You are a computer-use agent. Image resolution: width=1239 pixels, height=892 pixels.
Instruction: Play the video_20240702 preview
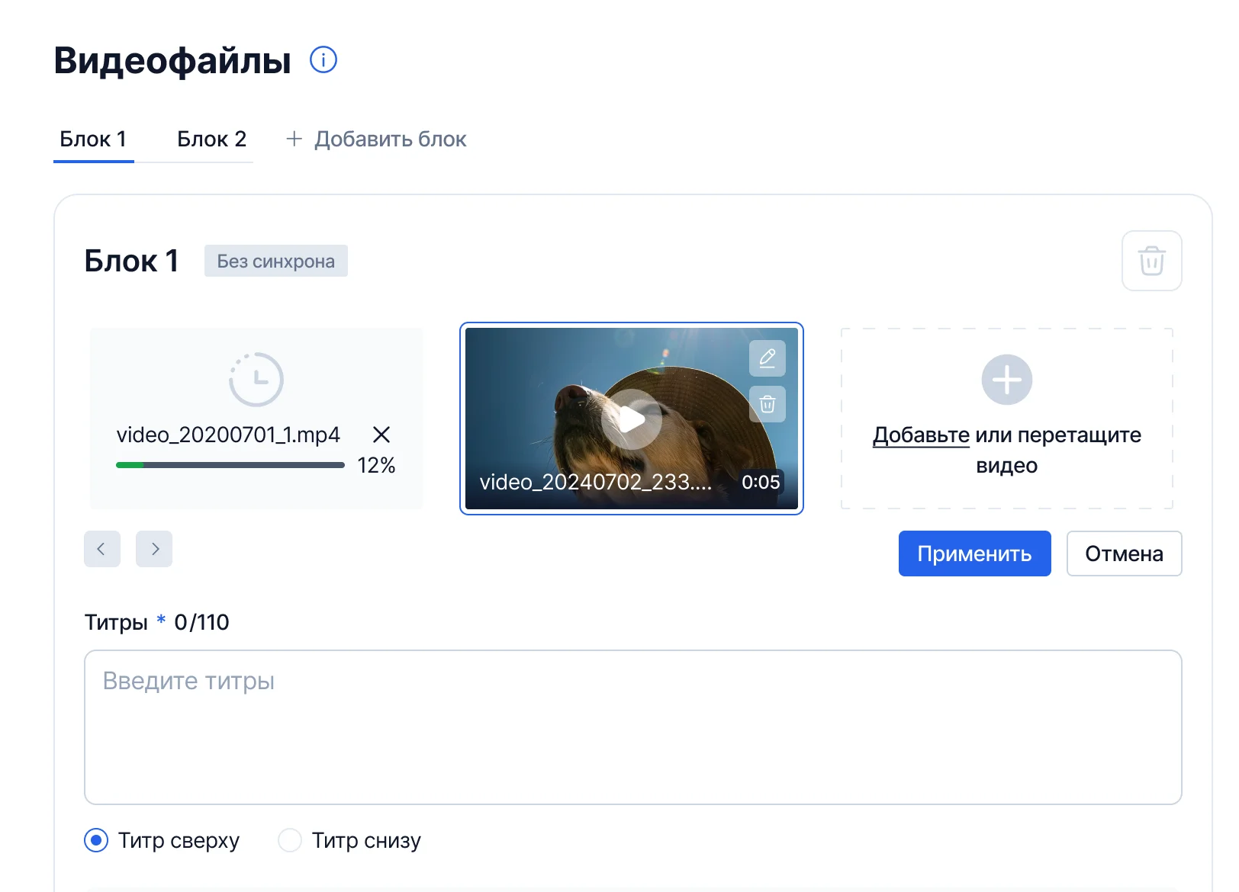tap(632, 419)
